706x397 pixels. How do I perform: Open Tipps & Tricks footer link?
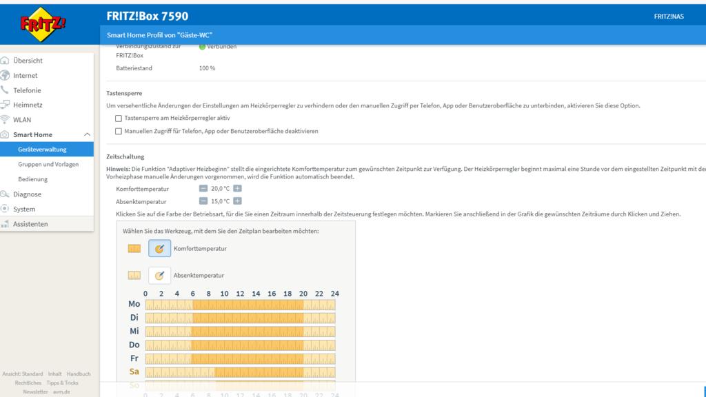coord(63,383)
